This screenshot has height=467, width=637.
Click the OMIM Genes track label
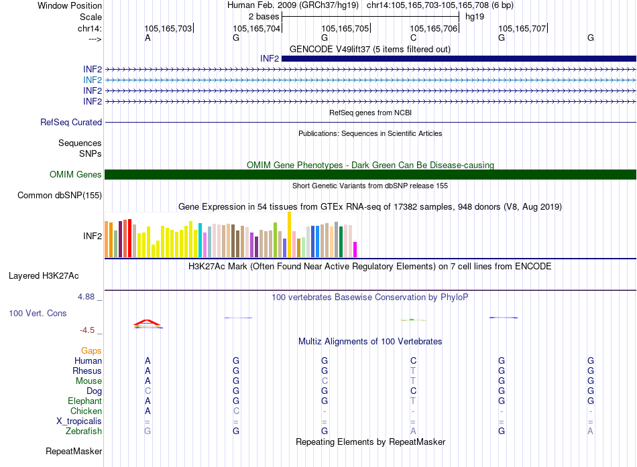click(75, 175)
